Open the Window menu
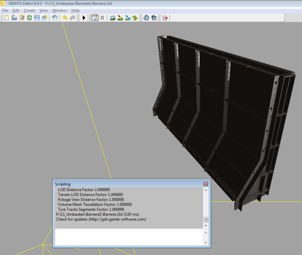302x255 pixels. (x=60, y=10)
